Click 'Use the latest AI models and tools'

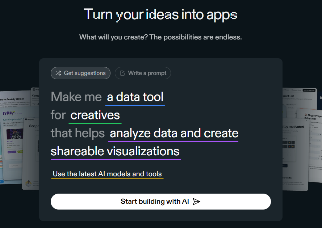(107, 174)
